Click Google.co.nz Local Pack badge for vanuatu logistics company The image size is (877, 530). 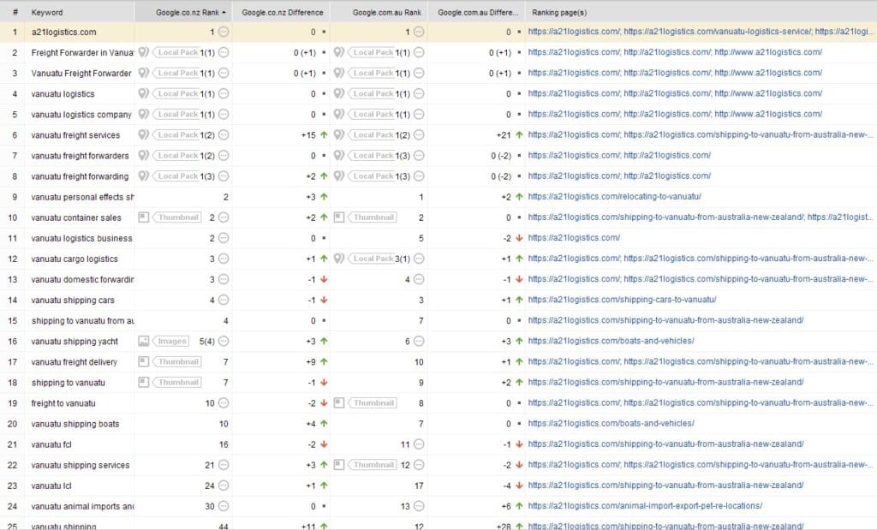(176, 114)
